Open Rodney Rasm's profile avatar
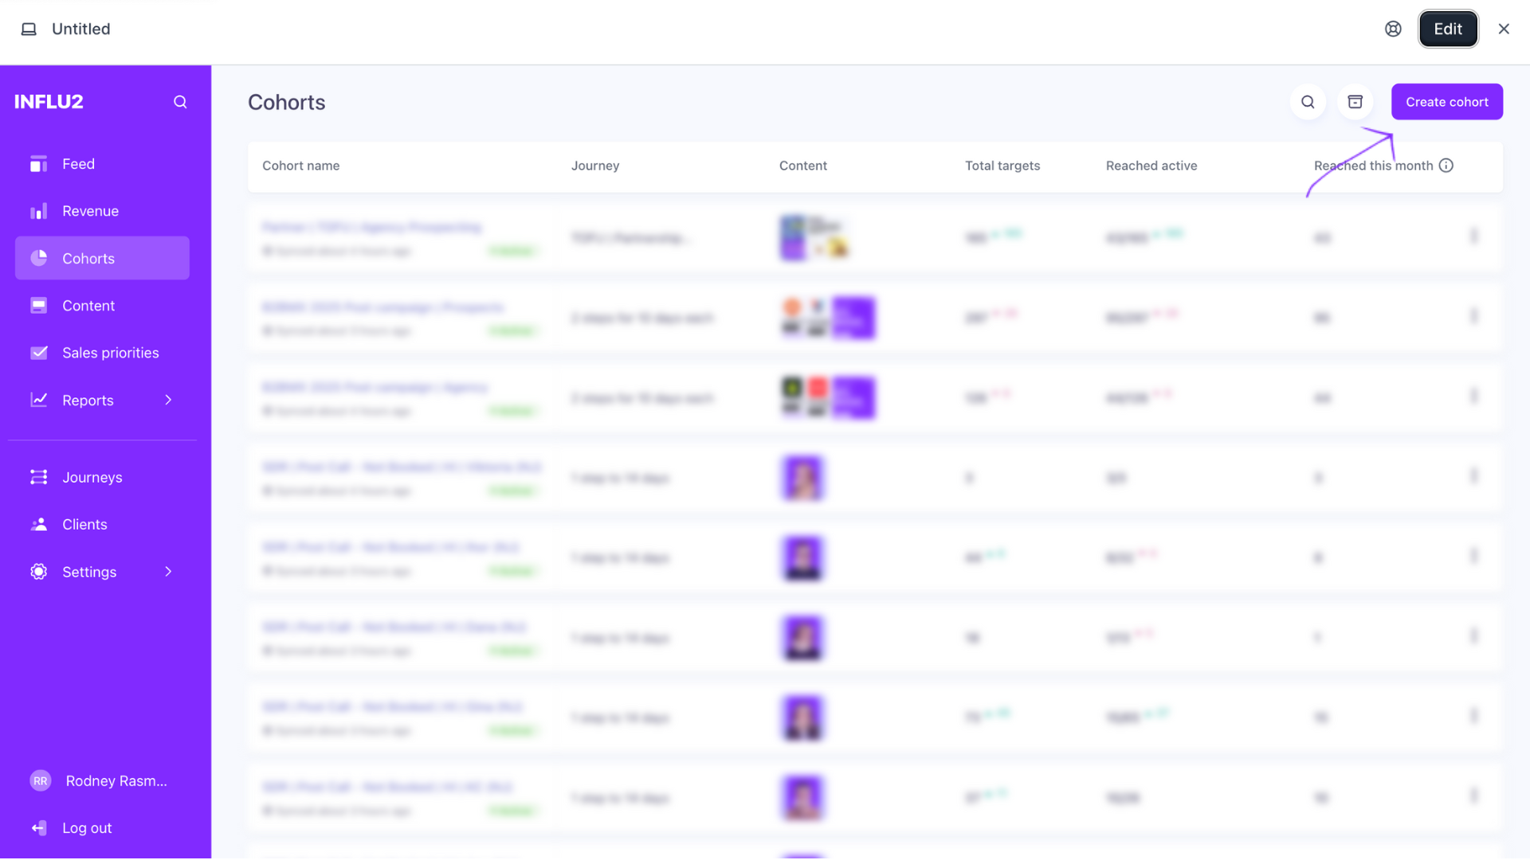This screenshot has width=1530, height=860. [x=40, y=780]
